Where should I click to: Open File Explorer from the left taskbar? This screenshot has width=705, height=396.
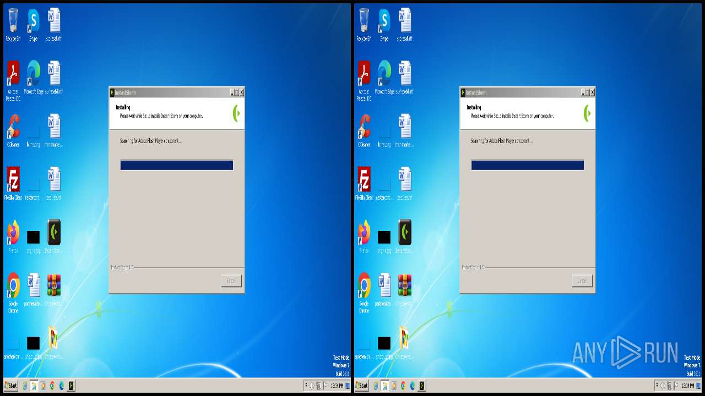[x=34, y=386]
